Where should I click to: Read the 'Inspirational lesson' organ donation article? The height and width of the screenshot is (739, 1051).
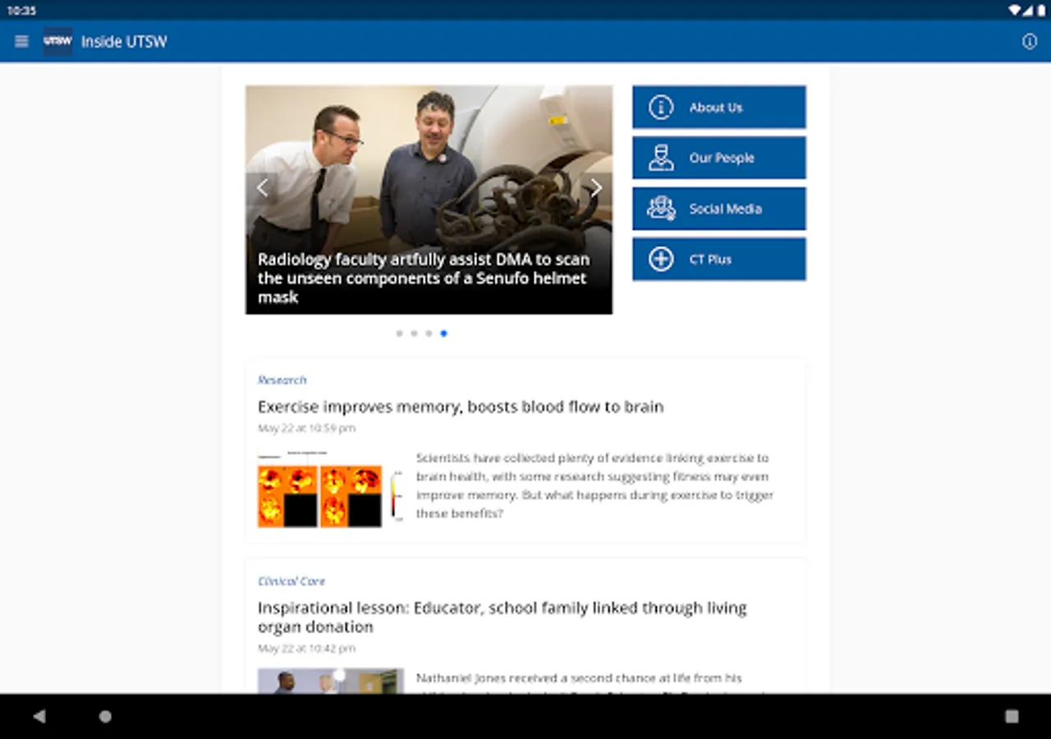503,617
